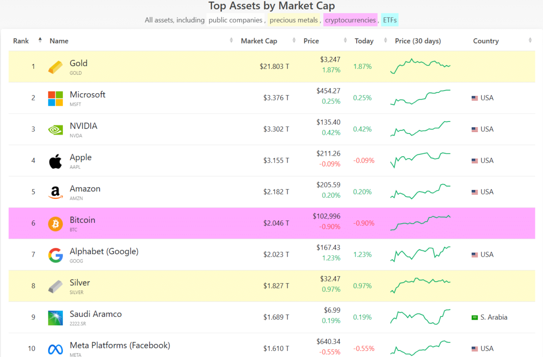Open the NVIDIA company link
The height and width of the screenshot is (357, 543).
pos(83,126)
